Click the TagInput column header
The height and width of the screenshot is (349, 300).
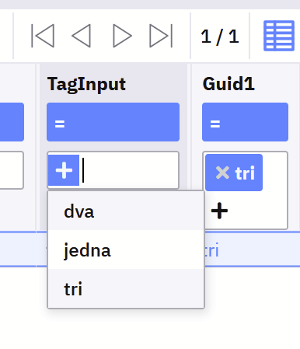86,84
